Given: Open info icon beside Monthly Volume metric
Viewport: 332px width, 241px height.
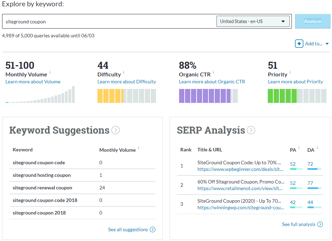Looking at the screenshot, I should tap(50, 72).
